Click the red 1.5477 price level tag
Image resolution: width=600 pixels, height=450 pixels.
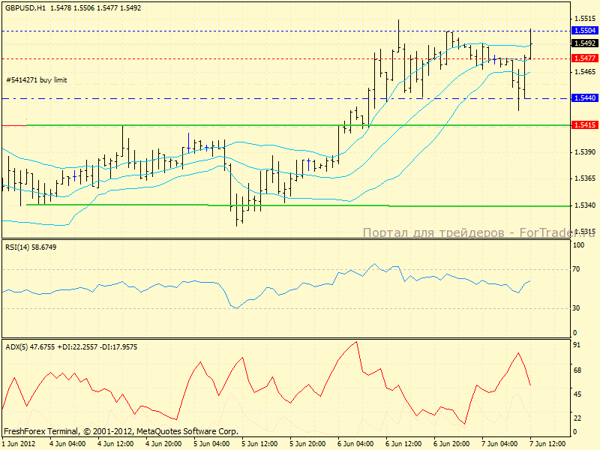pyautogui.click(x=584, y=58)
